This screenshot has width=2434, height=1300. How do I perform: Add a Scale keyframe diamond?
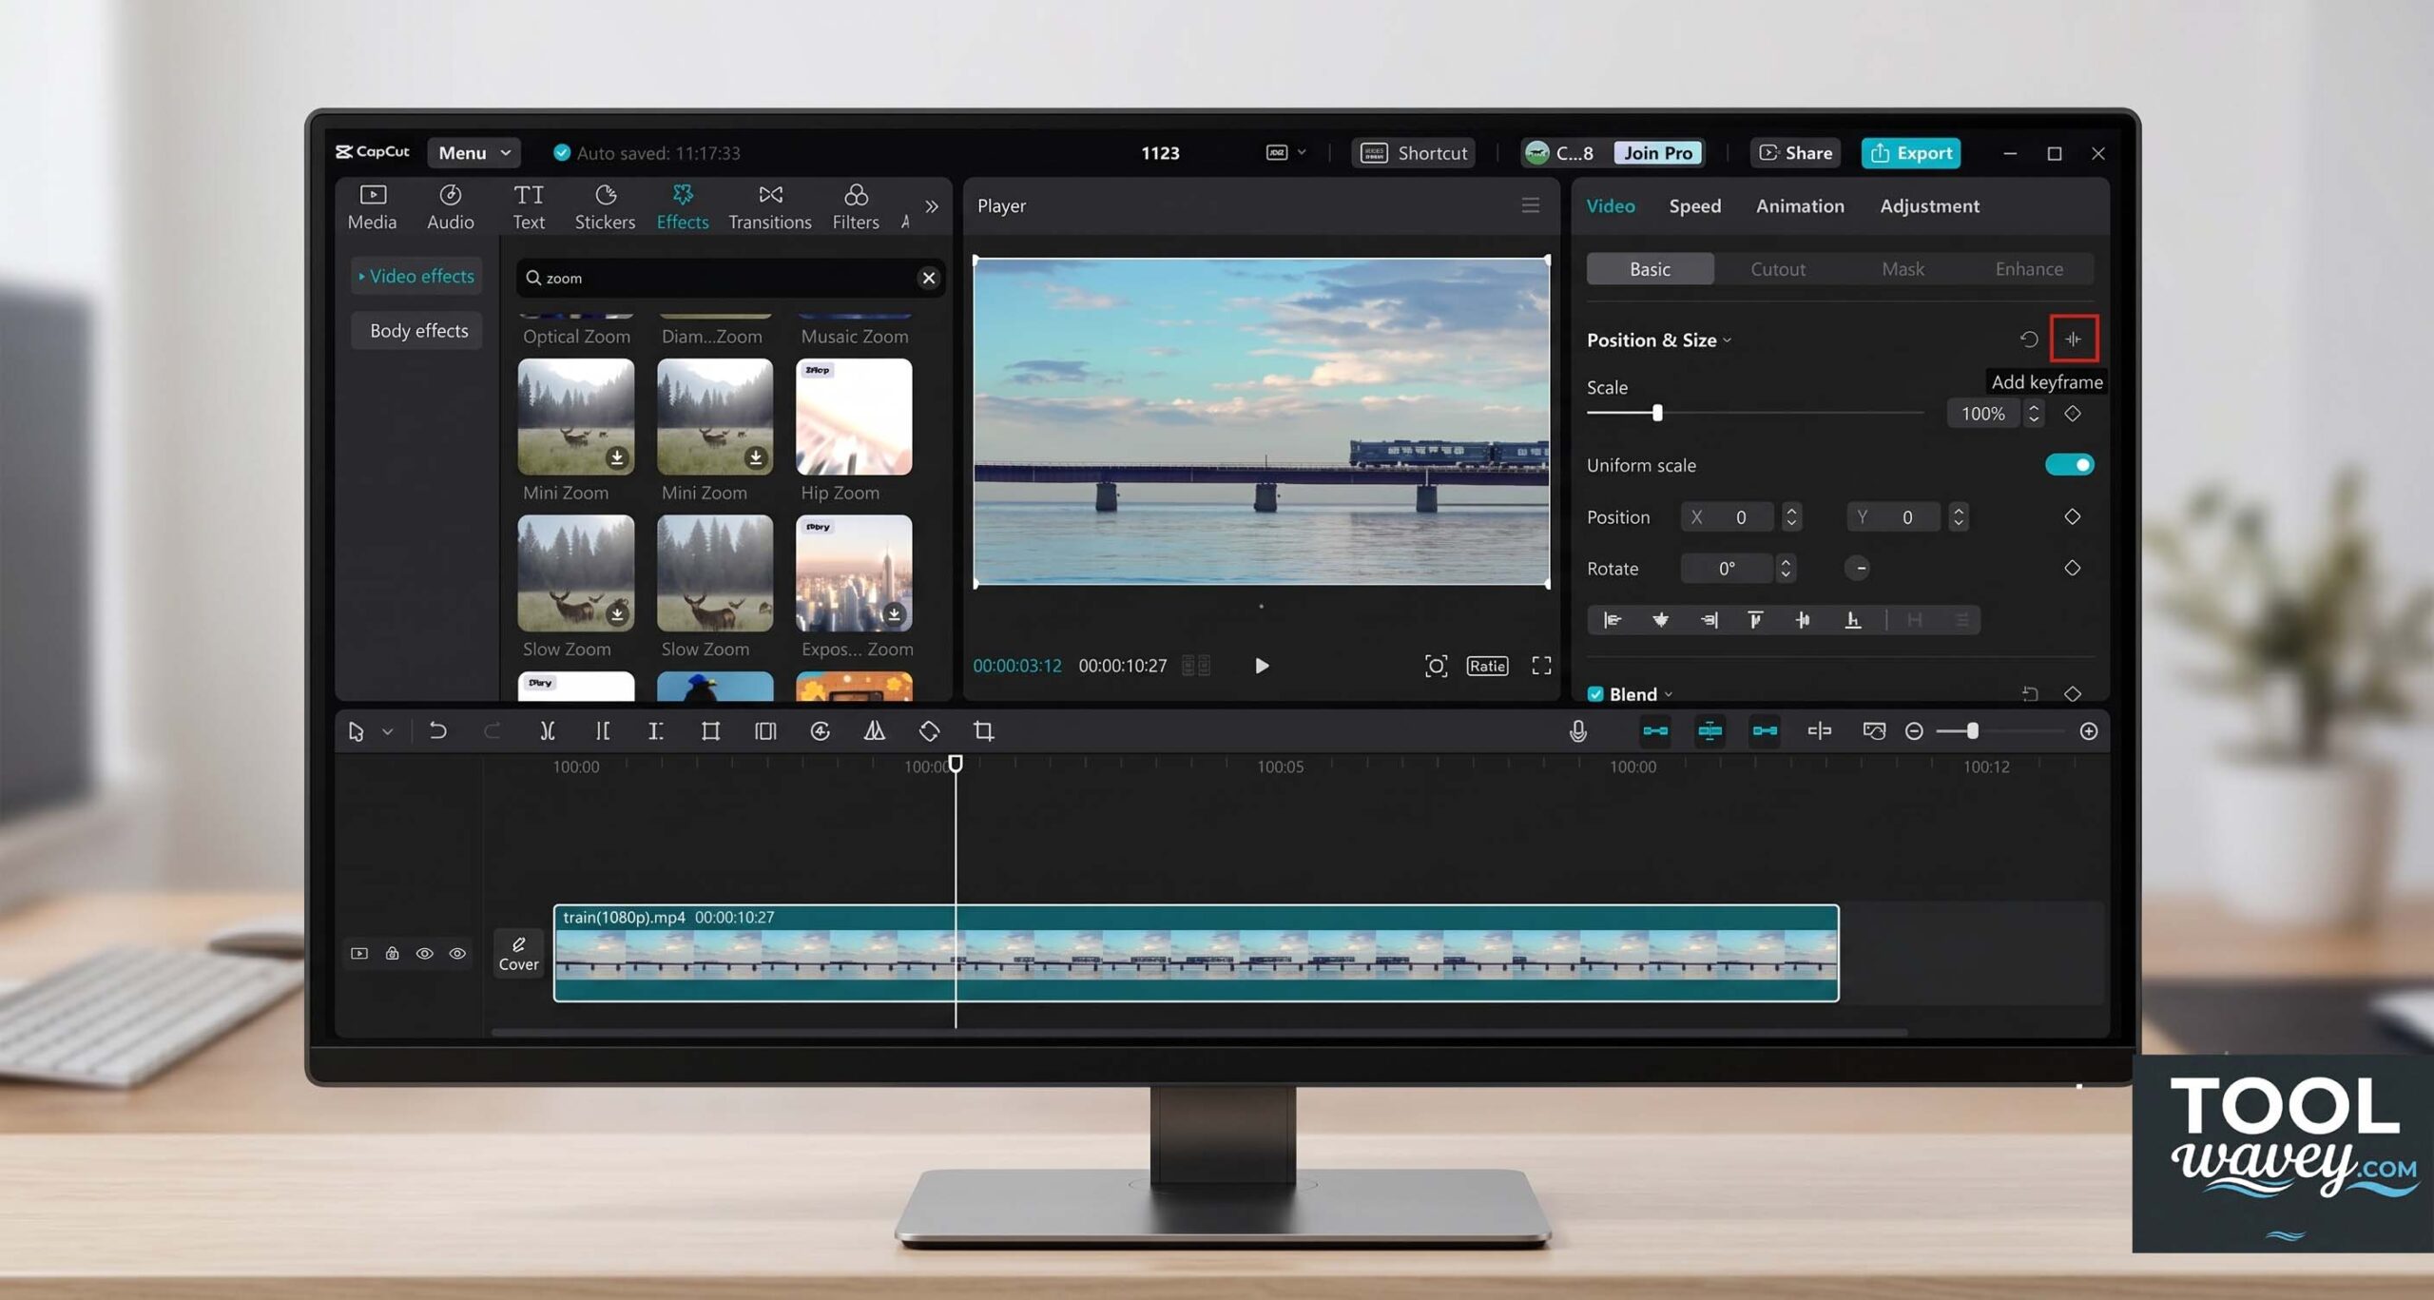pyautogui.click(x=2073, y=414)
